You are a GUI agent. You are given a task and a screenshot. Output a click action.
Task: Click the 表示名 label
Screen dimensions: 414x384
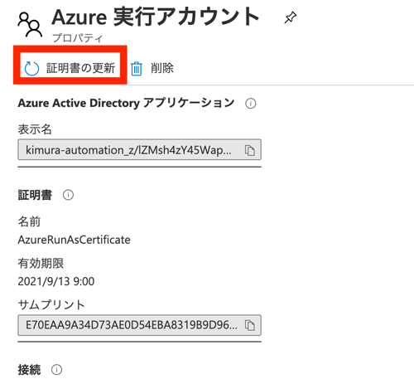[x=35, y=129]
